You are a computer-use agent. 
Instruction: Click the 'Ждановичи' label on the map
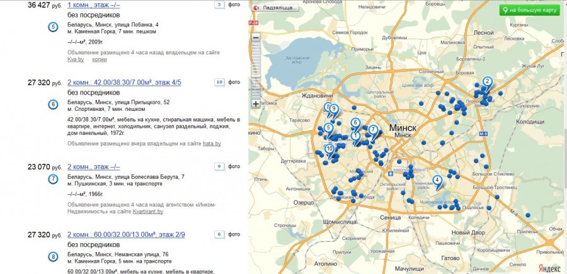[317, 96]
